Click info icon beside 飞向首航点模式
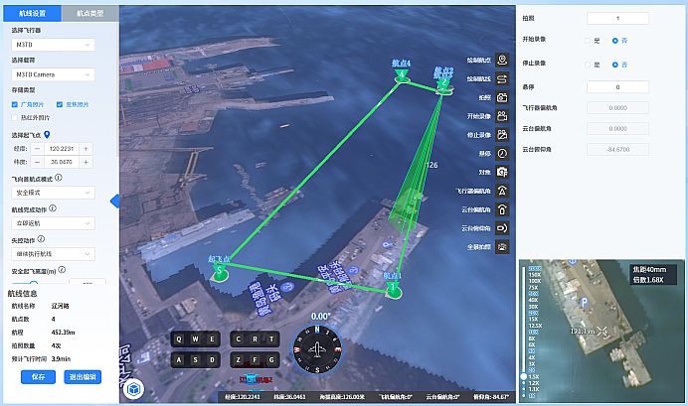This screenshot has width=688, height=406. click(x=59, y=178)
